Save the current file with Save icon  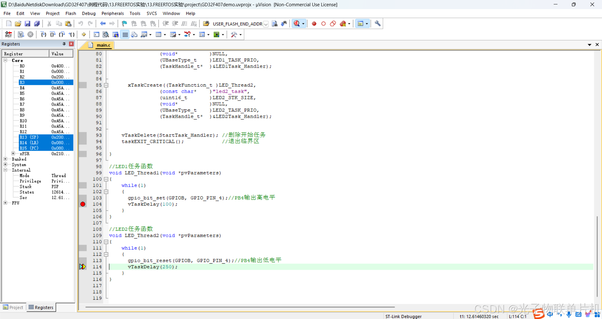(28, 24)
